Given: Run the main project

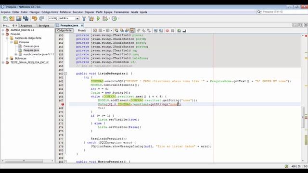Looking at the screenshot, I should tap(98, 18).
